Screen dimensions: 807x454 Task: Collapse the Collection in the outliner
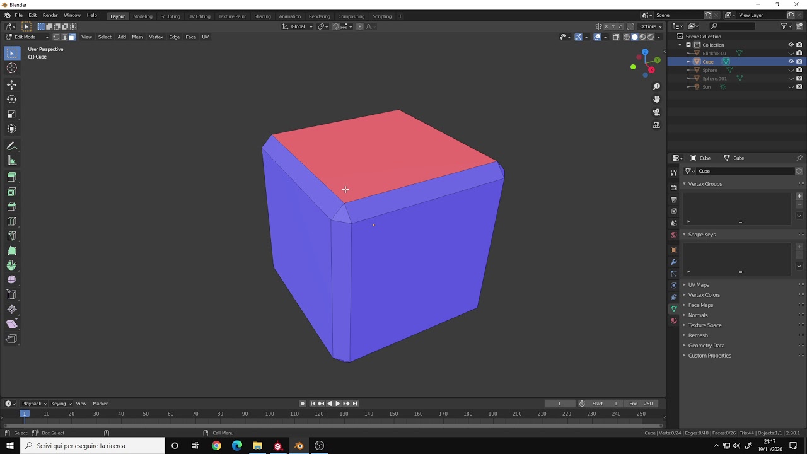point(680,45)
